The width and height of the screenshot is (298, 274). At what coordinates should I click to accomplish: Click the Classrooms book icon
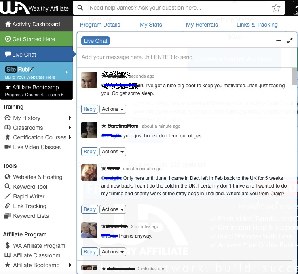coord(7,127)
